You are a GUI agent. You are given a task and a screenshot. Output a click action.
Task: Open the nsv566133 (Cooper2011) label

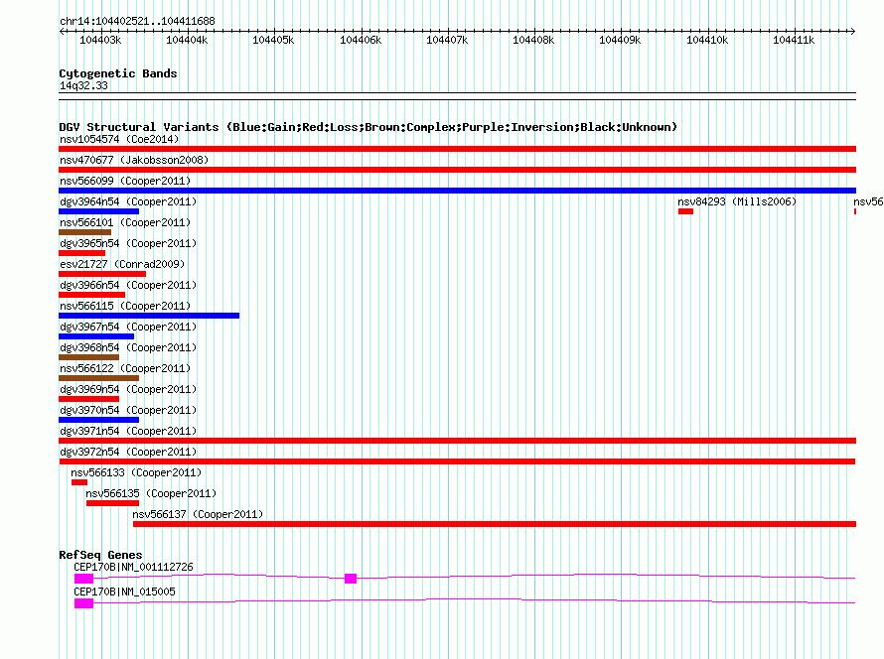click(136, 472)
